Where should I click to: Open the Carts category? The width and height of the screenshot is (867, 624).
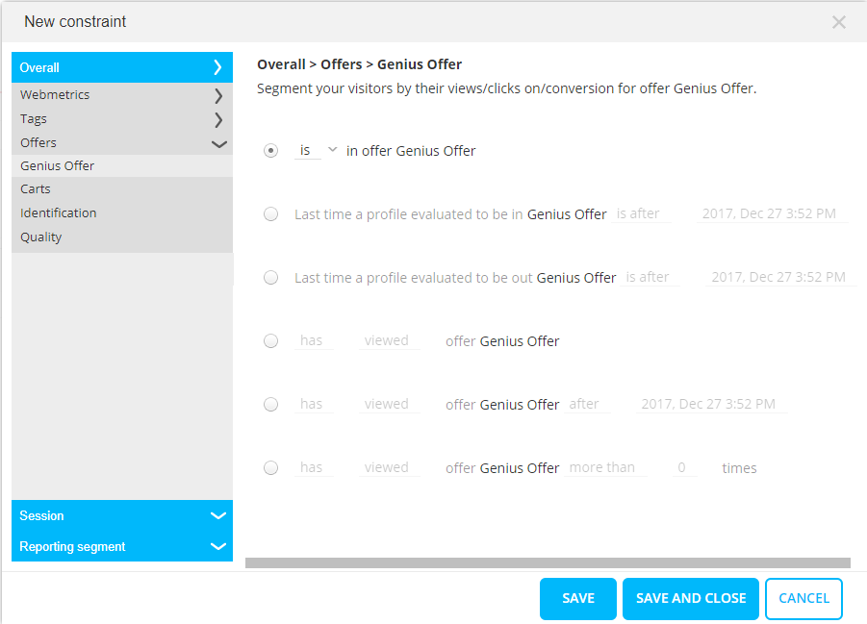36,189
